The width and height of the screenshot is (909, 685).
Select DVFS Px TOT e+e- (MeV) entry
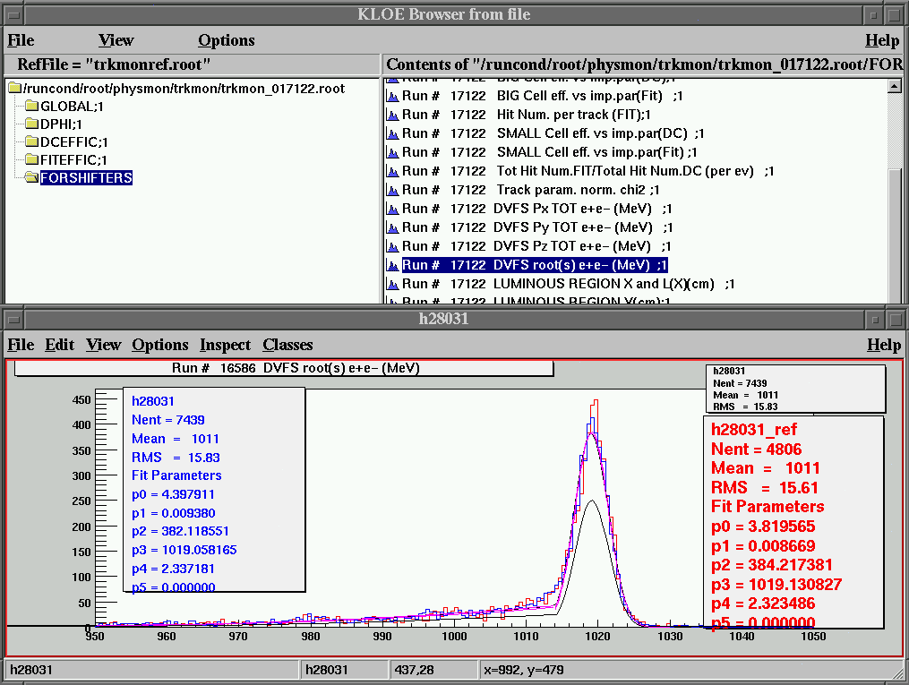[x=537, y=209]
